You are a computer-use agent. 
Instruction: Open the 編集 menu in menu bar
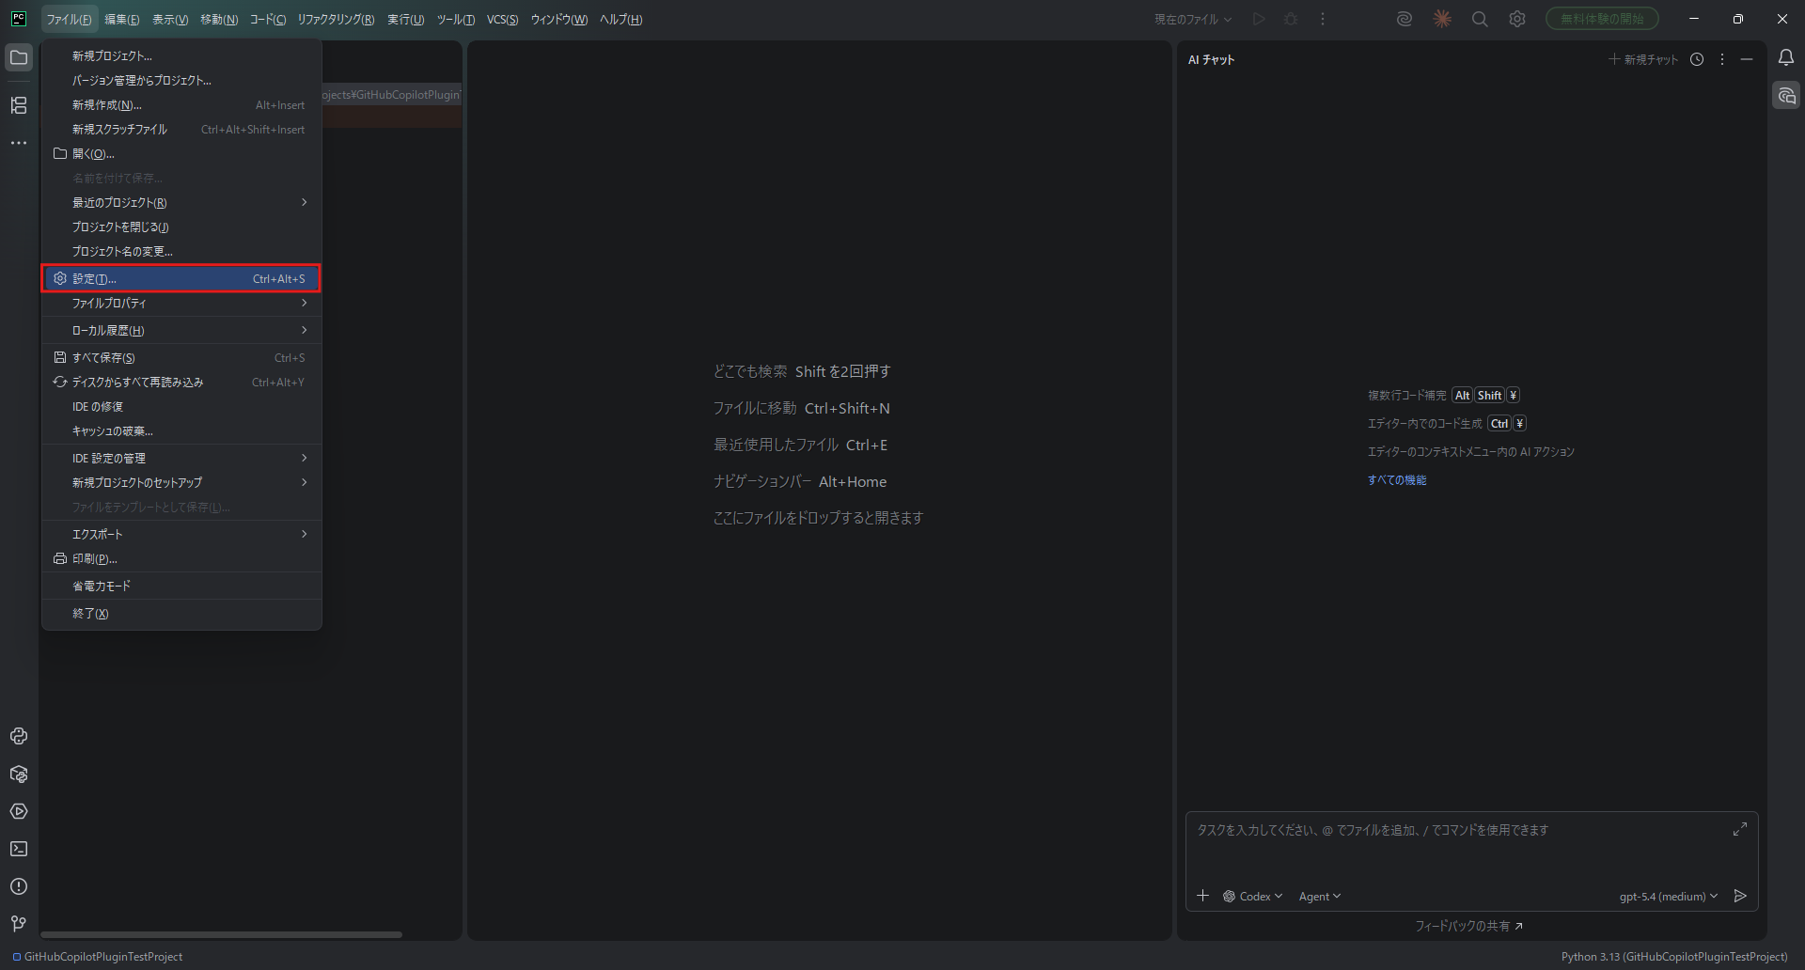(x=121, y=19)
